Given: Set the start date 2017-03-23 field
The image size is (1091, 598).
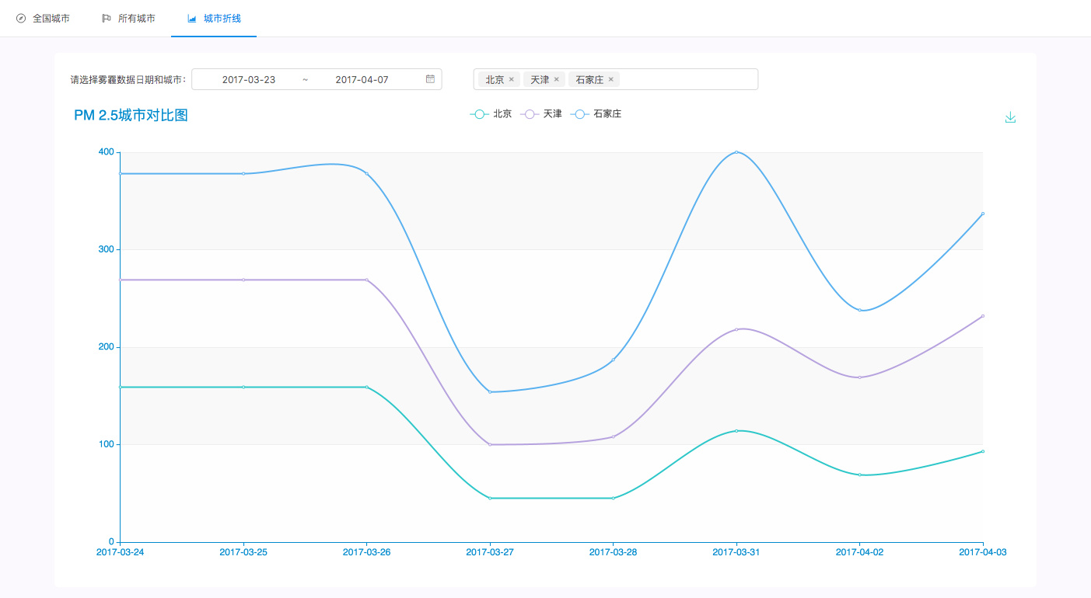Looking at the screenshot, I should pos(249,79).
